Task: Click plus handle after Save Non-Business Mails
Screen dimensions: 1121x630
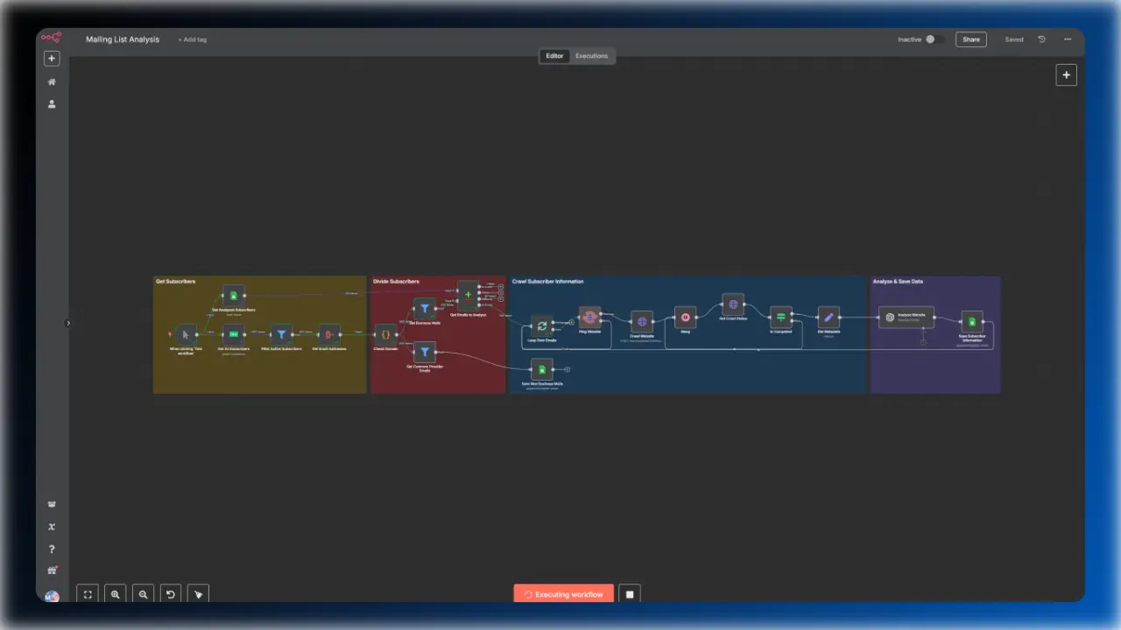Action: (x=568, y=369)
